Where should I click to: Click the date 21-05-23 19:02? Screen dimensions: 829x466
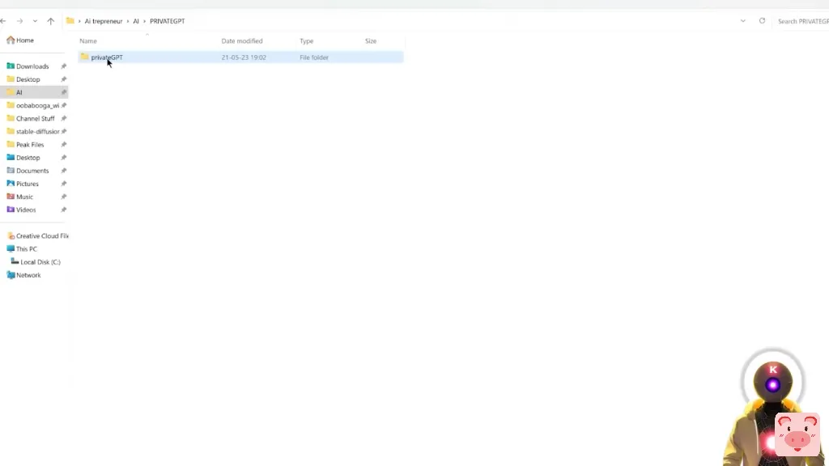pos(244,57)
